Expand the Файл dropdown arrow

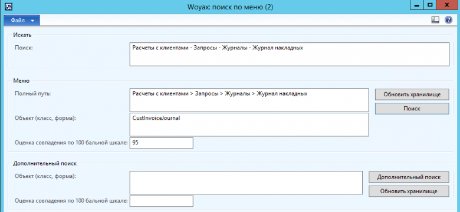click(32, 21)
